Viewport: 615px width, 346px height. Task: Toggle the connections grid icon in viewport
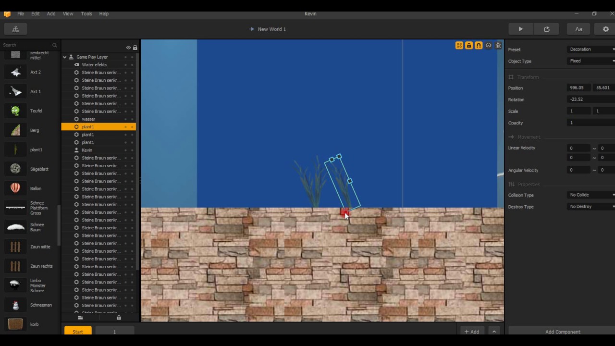[459, 45]
